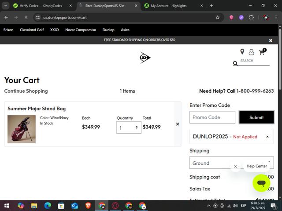Open the green chat widget
The width and height of the screenshot is (282, 211).
261,183
